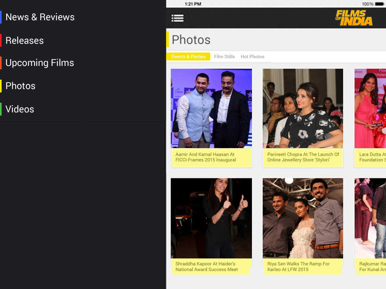This screenshot has height=289, width=386.
Task: Select Upcoming Films menu item
Action: pyautogui.click(x=40, y=63)
